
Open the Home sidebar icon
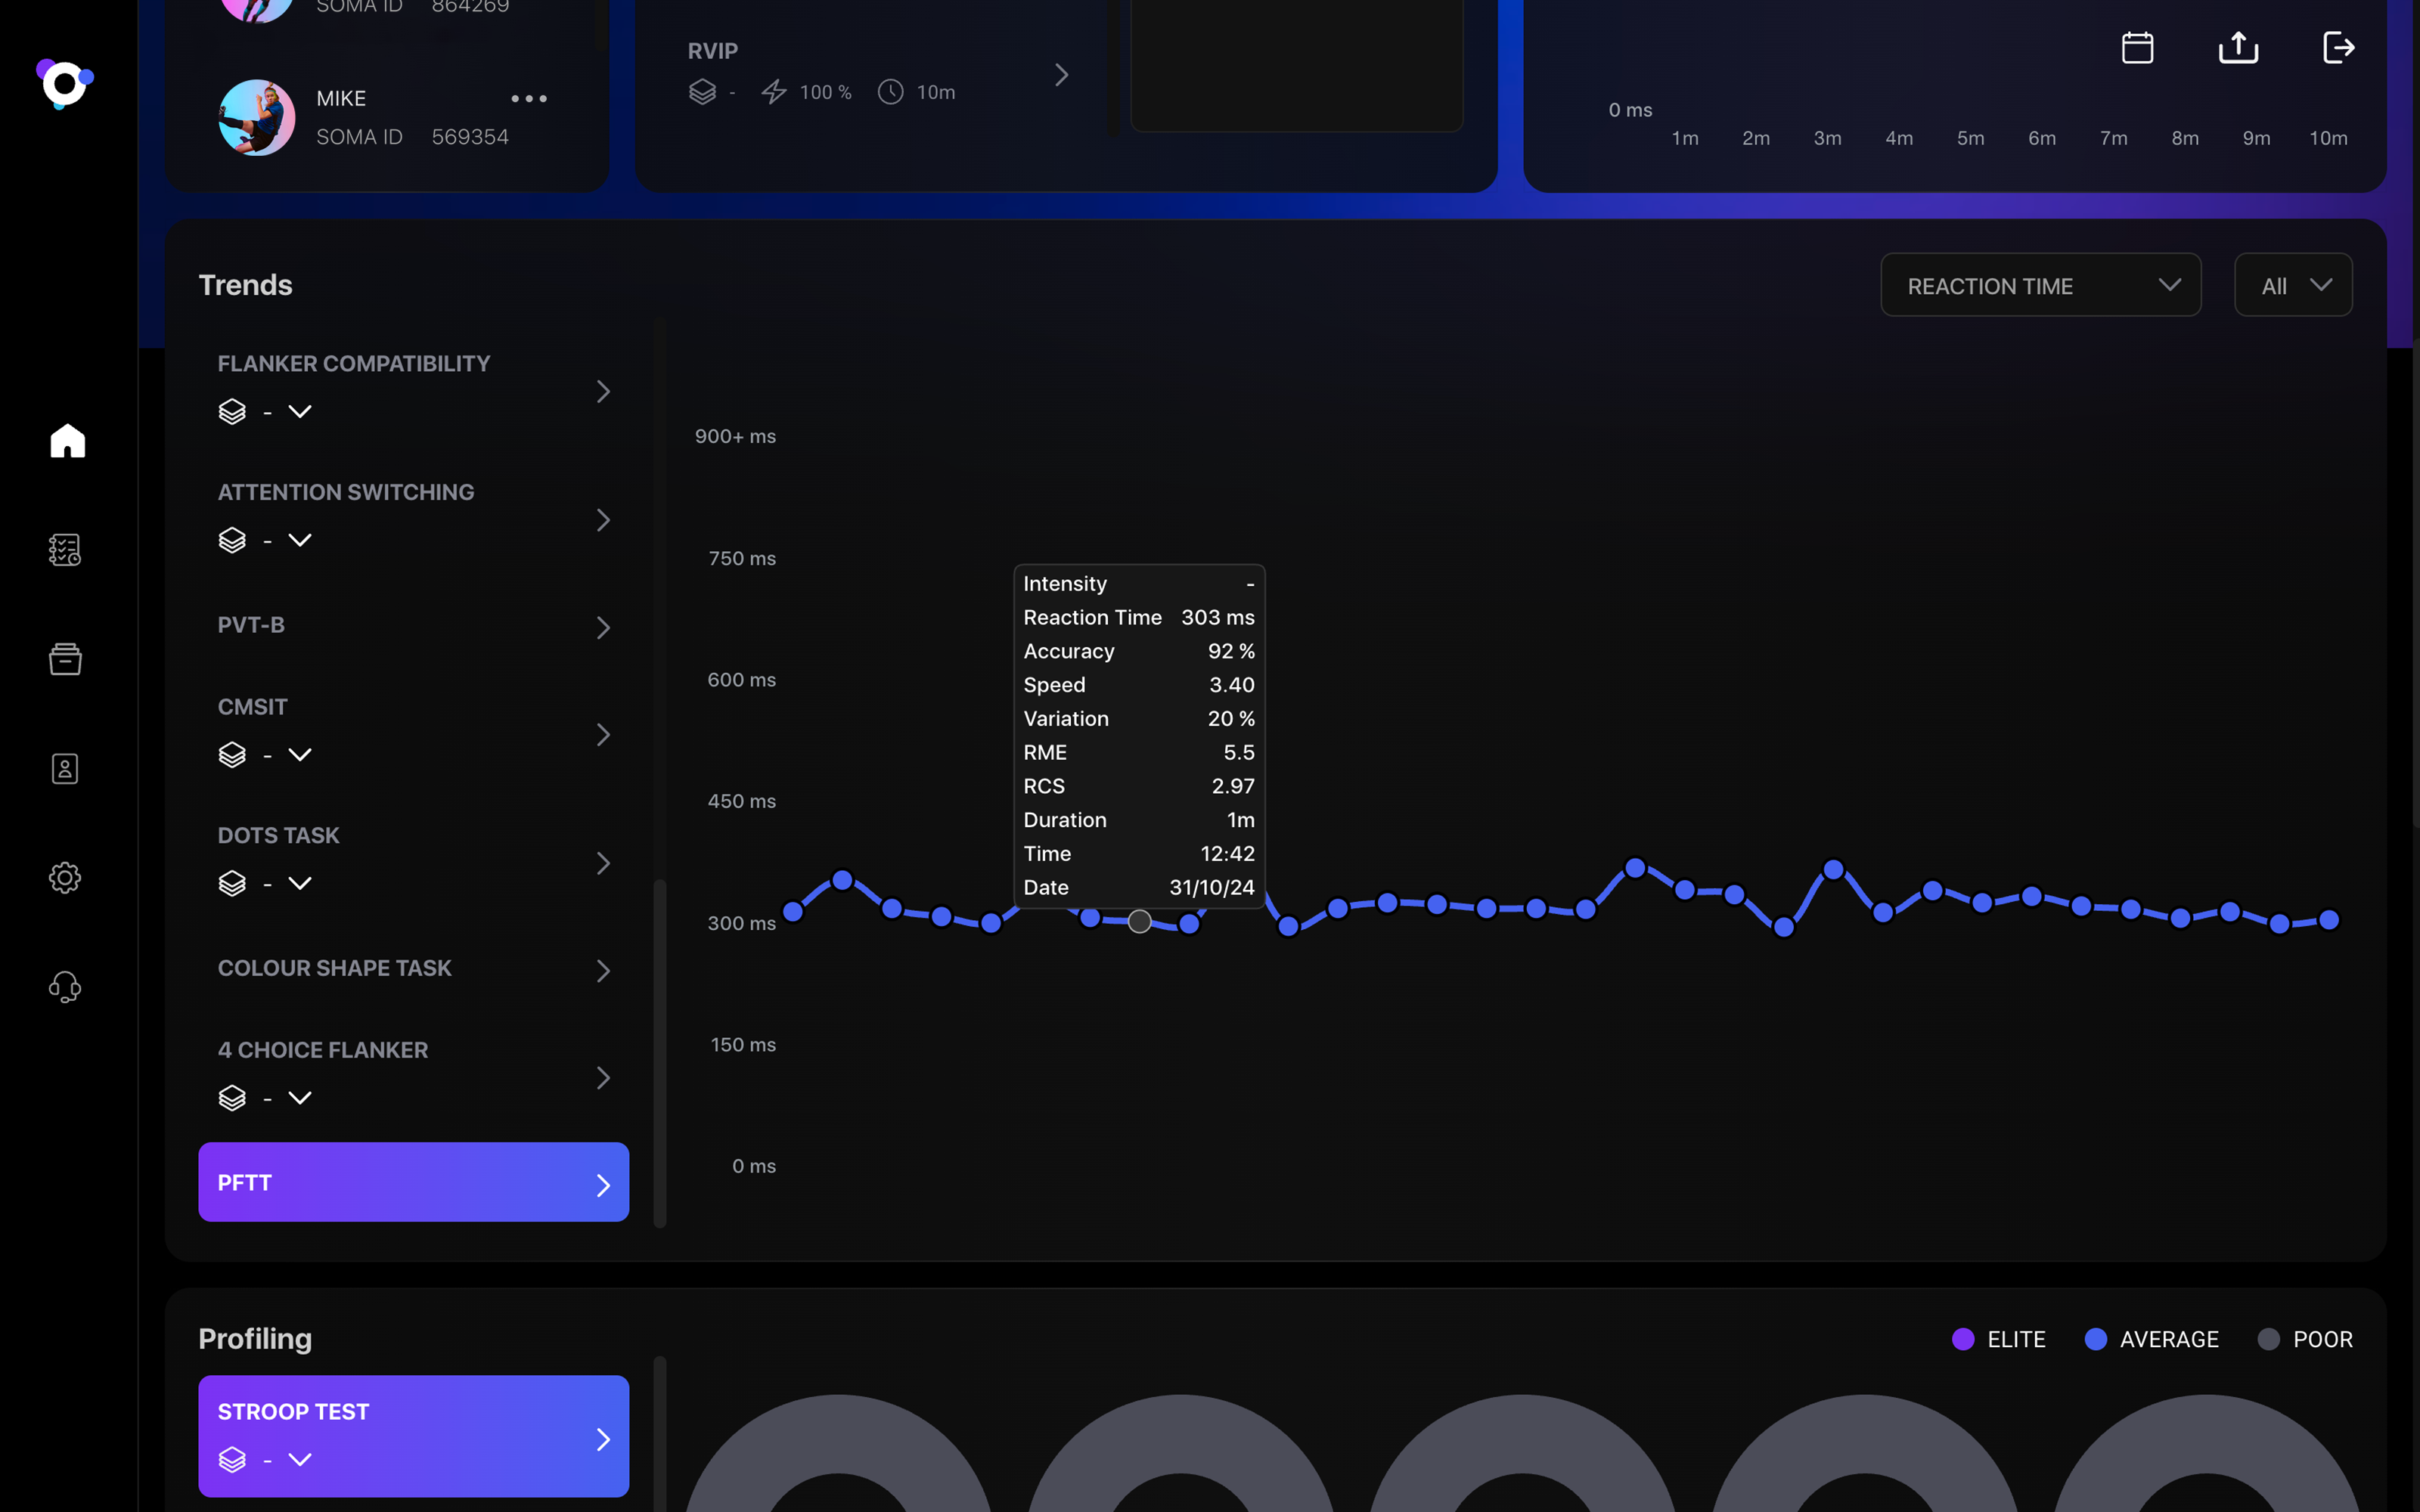click(x=67, y=440)
